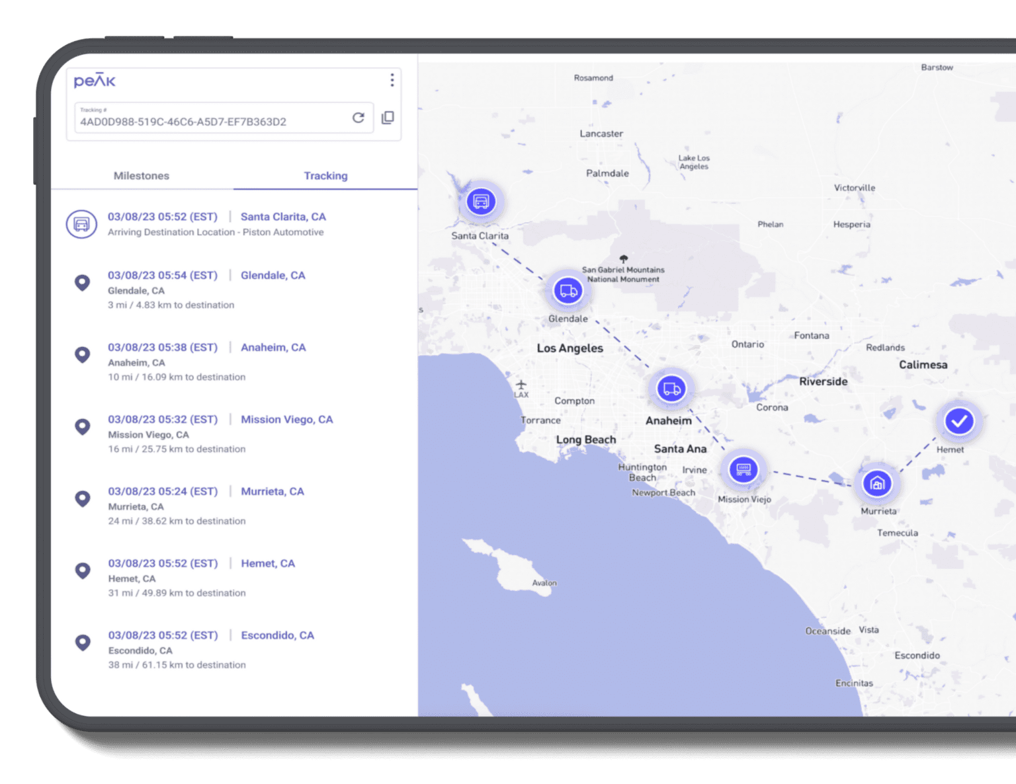Click the Murrieta warehouse marker on map
The height and width of the screenshot is (784, 1016).
click(877, 483)
